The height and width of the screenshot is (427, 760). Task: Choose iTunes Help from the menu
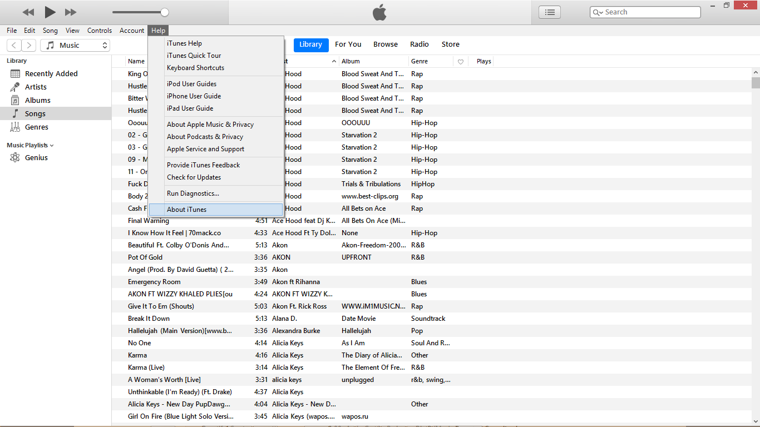216,43
